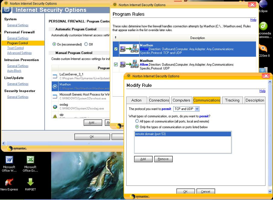Click OK in main Internet Security Options
The height and width of the screenshot is (200, 273).
coord(92,137)
